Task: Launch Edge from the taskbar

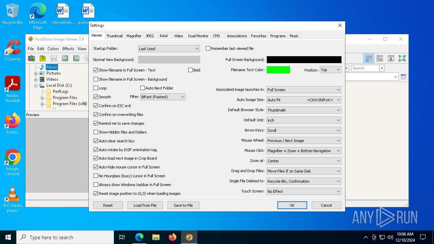Action: point(139,237)
